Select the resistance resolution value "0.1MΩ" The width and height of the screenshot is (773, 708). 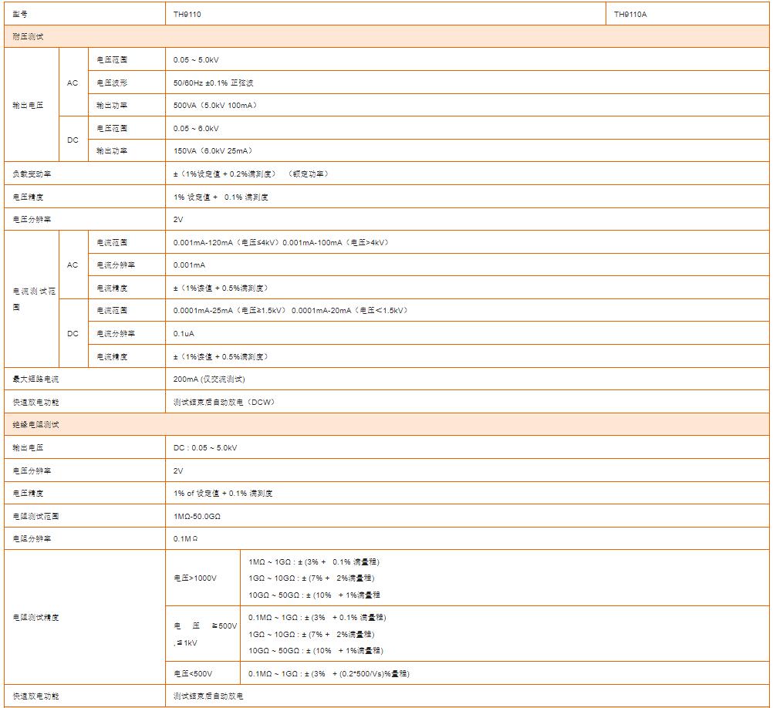click(185, 538)
